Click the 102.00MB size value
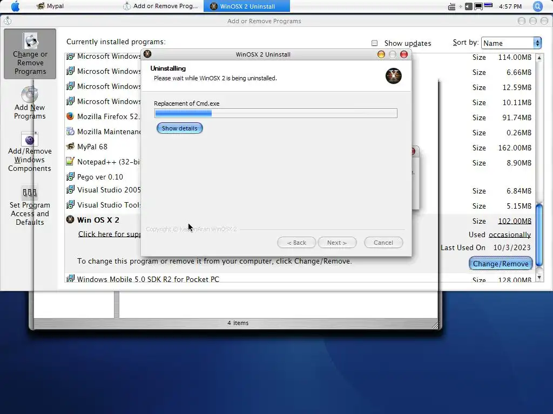Viewport: 553px width, 414px height. tap(515, 221)
